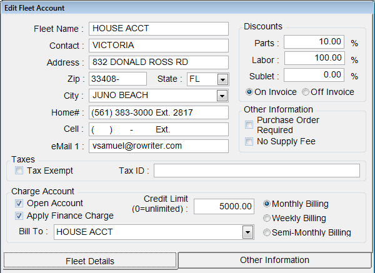Click the eMail 1 input field
Screen dimensions: 375x273
pos(159,146)
